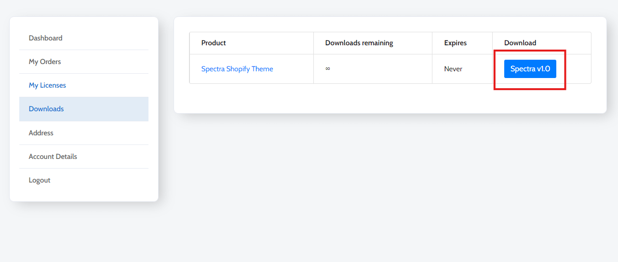Open the Dashboard menu item
618x262 pixels.
tap(46, 38)
